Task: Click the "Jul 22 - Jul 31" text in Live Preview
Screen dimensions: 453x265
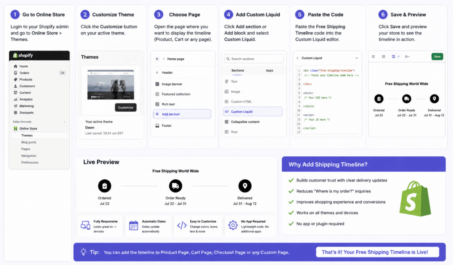Action: point(175,204)
